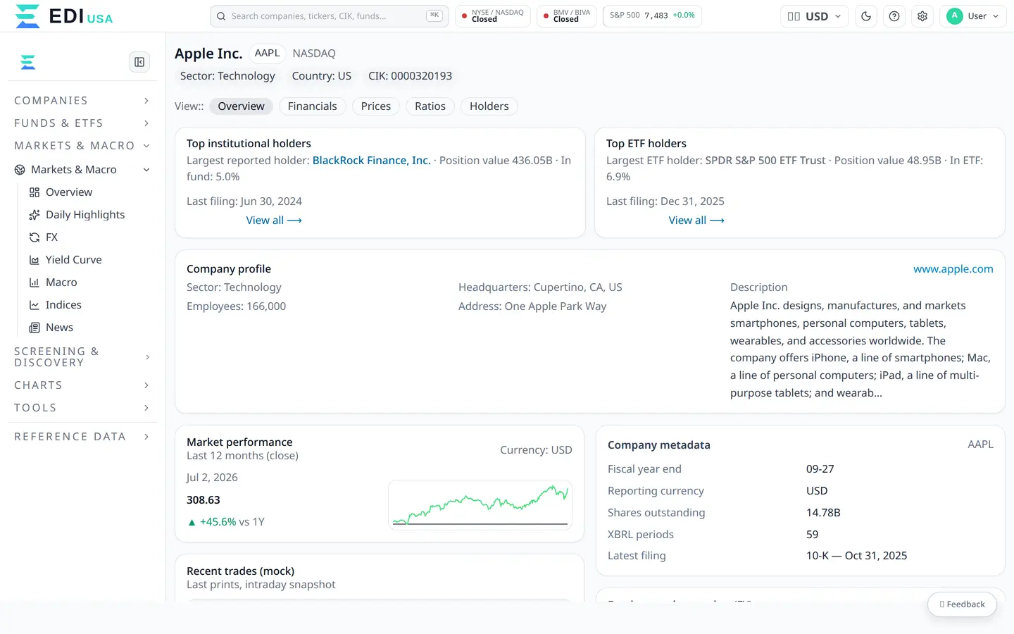
Task: Visit www.apple.com website link
Action: pyautogui.click(x=953, y=269)
